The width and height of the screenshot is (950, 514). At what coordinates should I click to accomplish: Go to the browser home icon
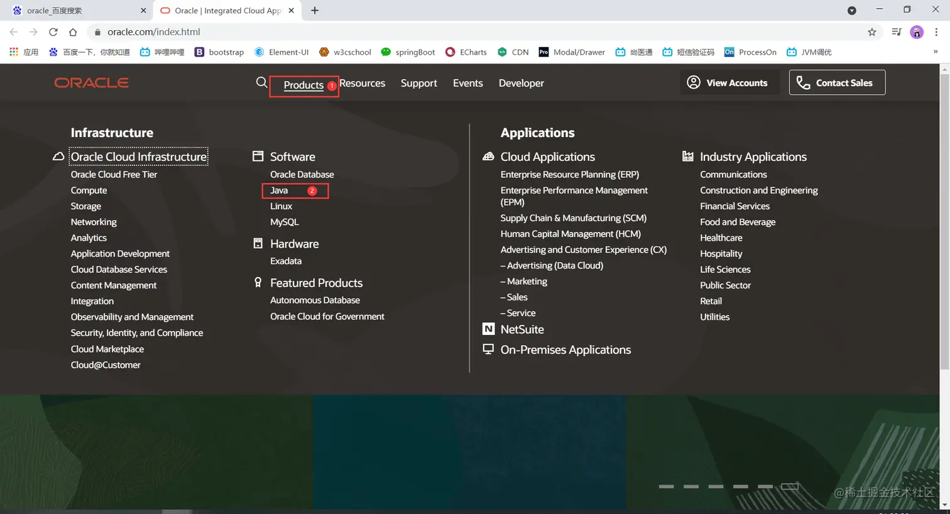[x=73, y=32]
